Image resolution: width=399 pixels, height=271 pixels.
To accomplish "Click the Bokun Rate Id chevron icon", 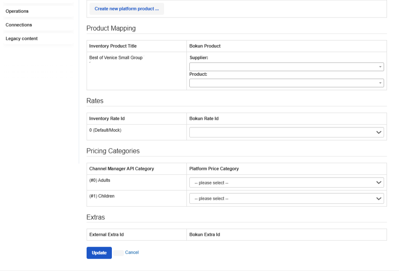I will [379, 132].
